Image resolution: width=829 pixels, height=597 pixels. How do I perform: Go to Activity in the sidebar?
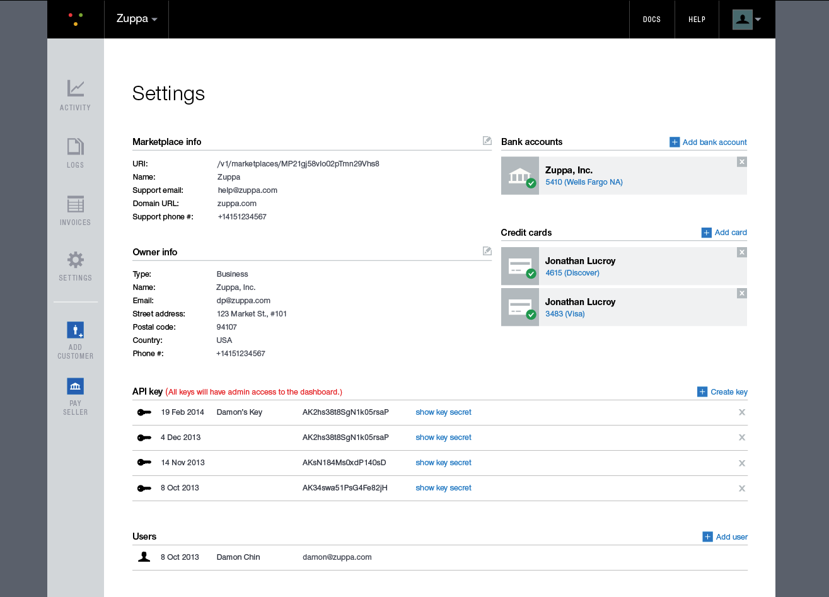pos(76,96)
